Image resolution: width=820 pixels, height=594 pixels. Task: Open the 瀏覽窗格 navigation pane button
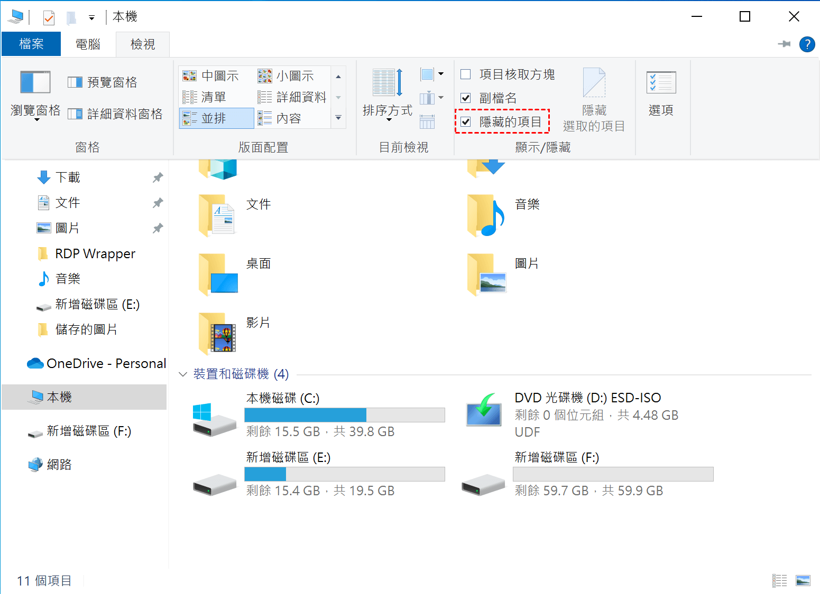click(x=35, y=95)
